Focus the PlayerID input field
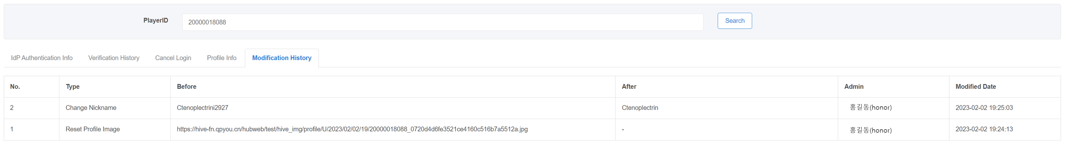This screenshot has width=1065, height=144. pyautogui.click(x=442, y=22)
